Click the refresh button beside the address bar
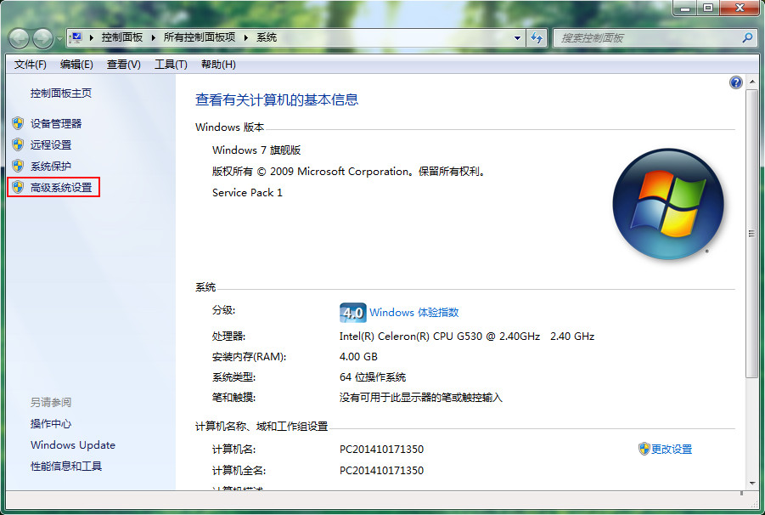Image resolution: width=765 pixels, height=515 pixels. click(x=537, y=37)
